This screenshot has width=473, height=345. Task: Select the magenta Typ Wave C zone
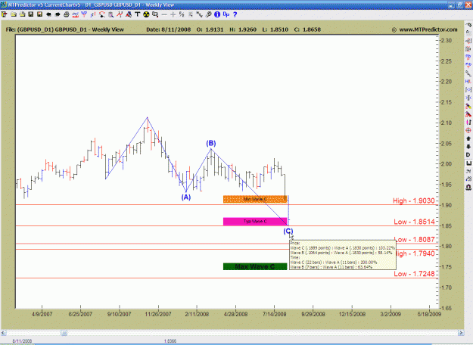(x=255, y=222)
